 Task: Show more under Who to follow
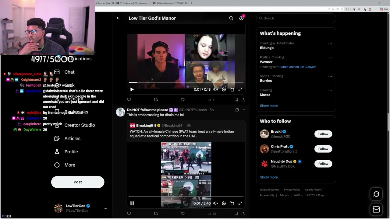269,177
